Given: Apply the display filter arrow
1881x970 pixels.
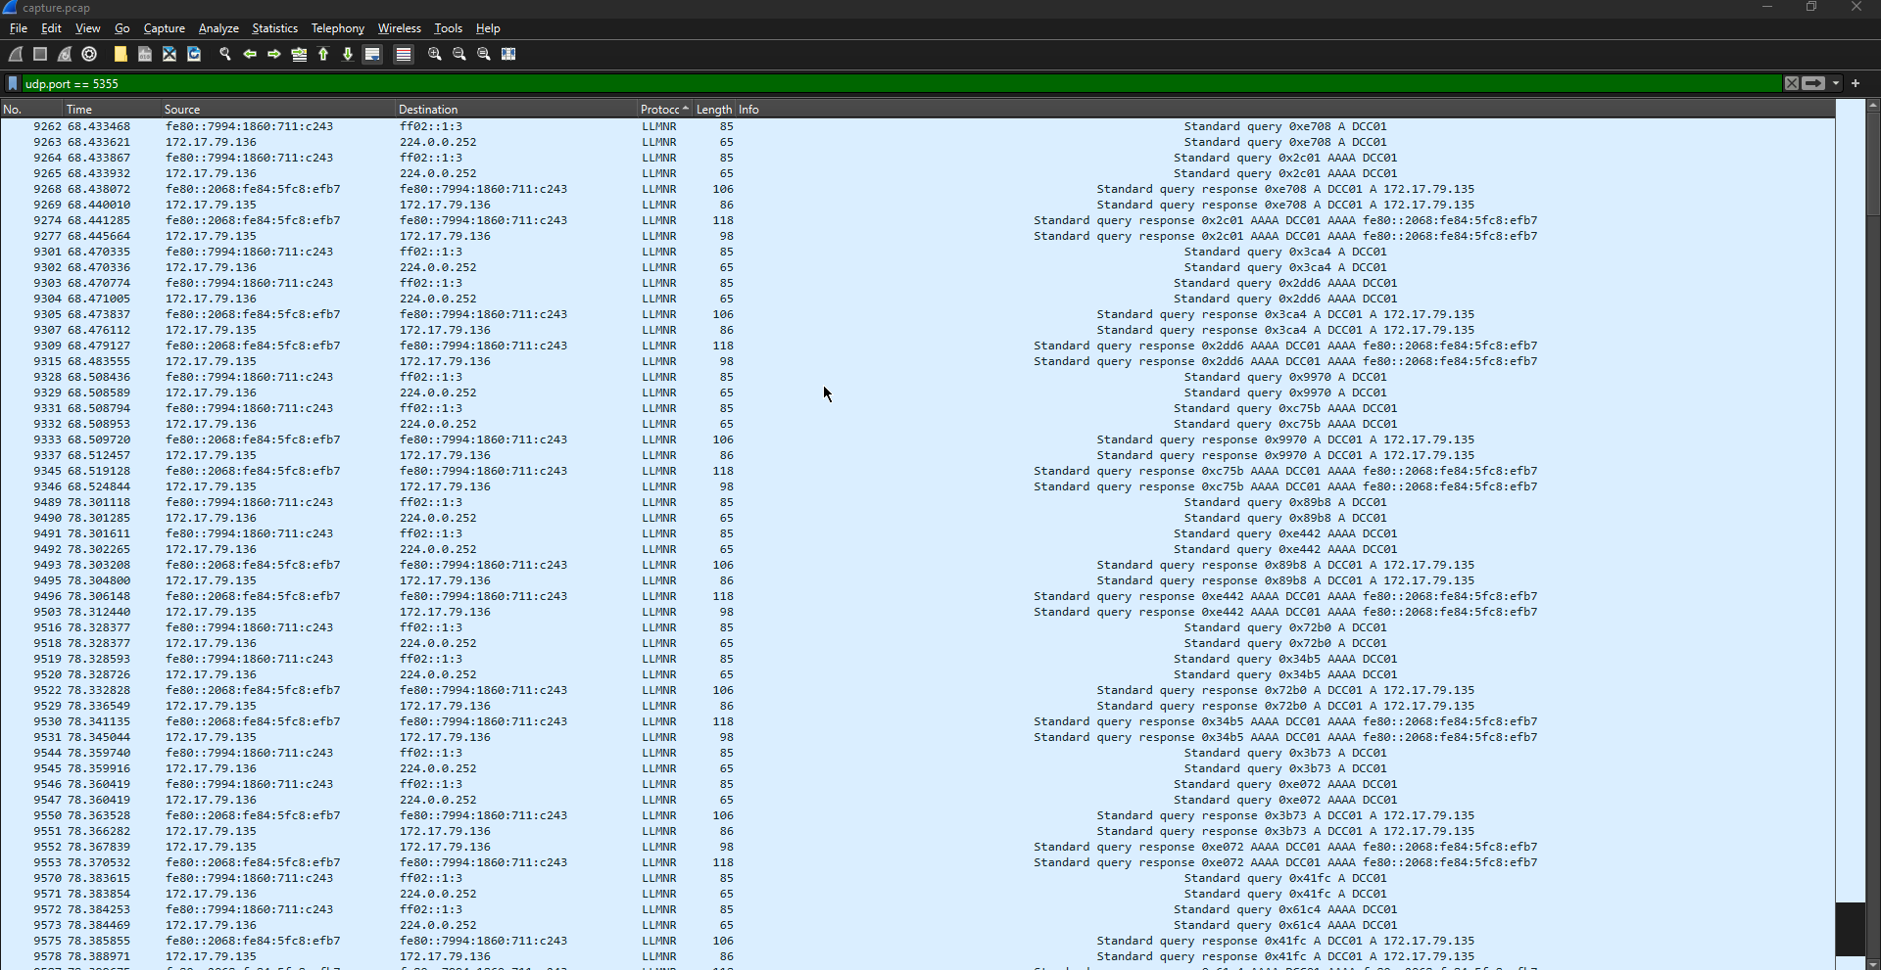Looking at the screenshot, I should tap(1814, 84).
